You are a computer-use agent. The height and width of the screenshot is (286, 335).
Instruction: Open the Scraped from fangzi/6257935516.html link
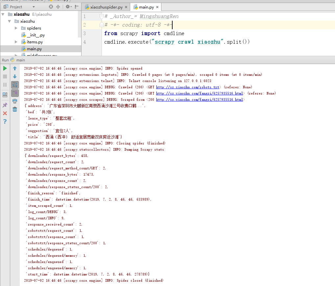pyautogui.click(x=200, y=99)
